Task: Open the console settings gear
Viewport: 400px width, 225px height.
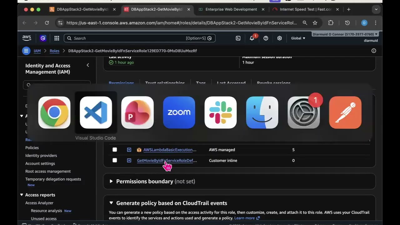Action: (x=279, y=38)
